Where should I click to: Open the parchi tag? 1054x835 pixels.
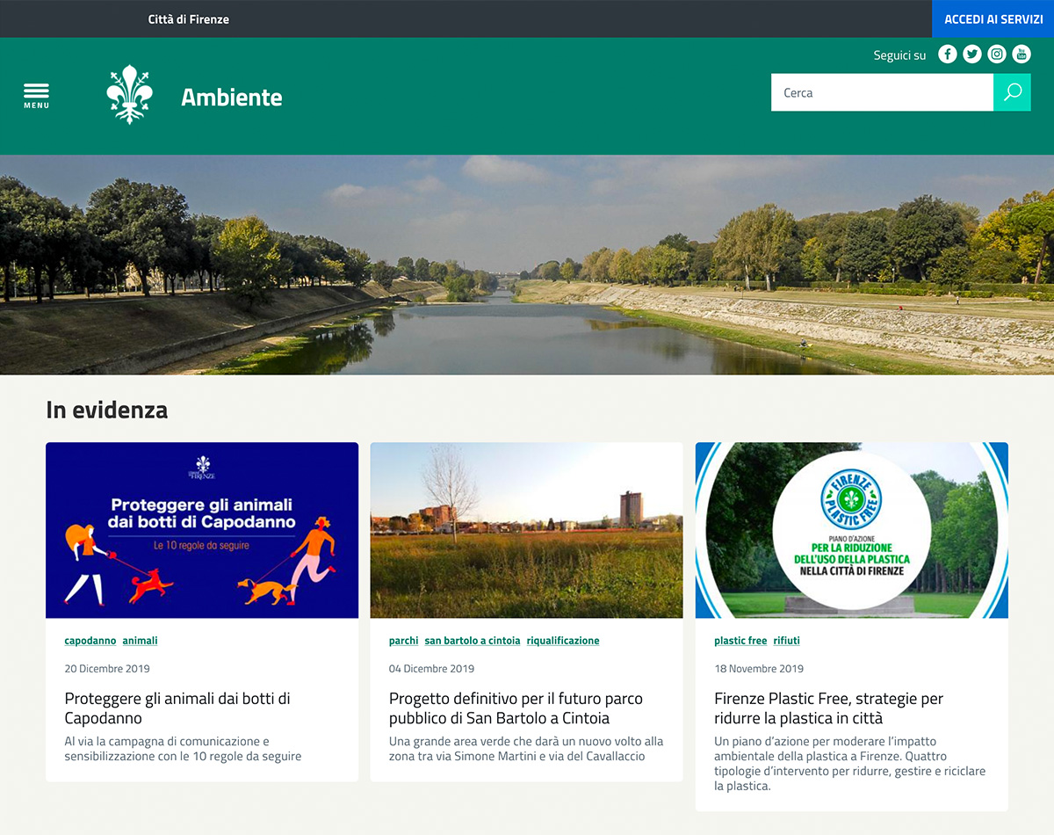point(404,641)
